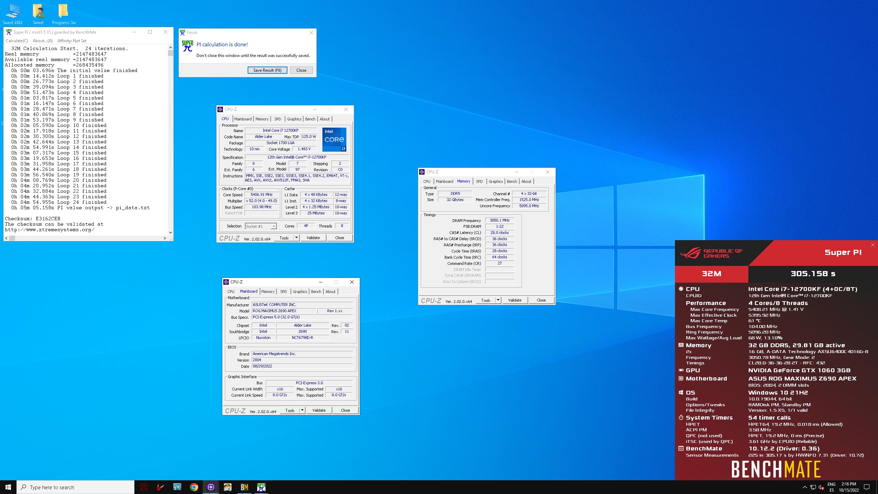Open the clock and date in taskbar

pos(849,487)
